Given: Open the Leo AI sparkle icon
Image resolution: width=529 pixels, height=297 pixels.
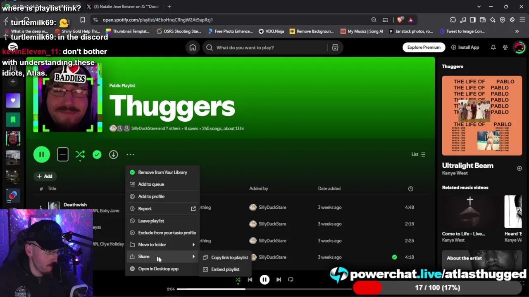Looking at the screenshot, I should 493,20.
